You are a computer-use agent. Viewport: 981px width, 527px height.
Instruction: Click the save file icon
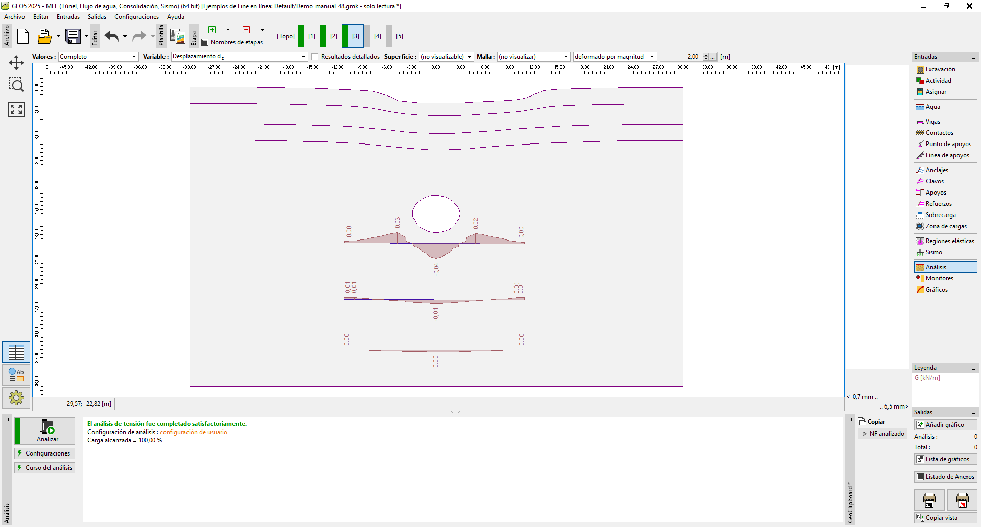point(73,36)
